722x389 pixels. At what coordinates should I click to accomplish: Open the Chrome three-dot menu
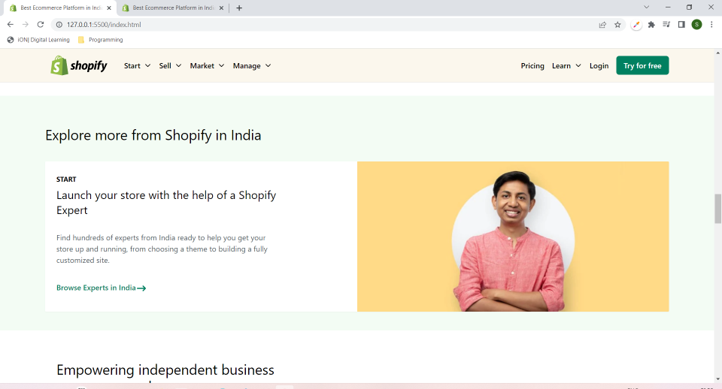[x=711, y=24]
